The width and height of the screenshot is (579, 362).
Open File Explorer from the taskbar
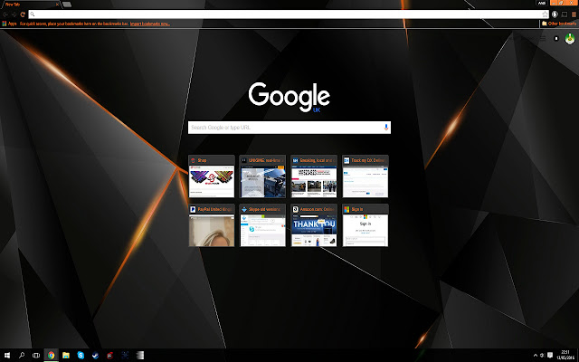(66, 356)
